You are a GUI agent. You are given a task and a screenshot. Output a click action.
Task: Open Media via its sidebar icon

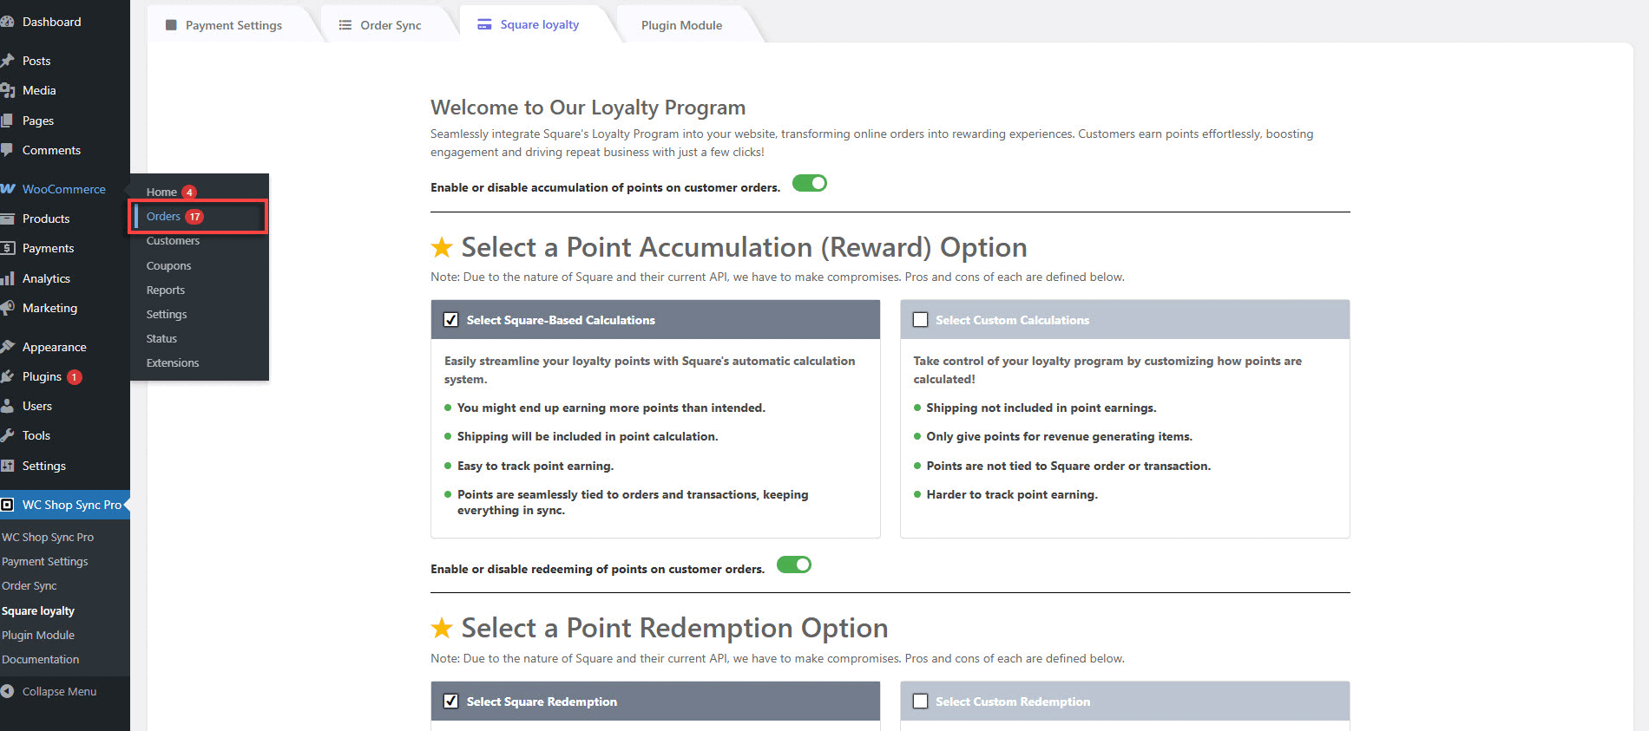tap(7, 90)
